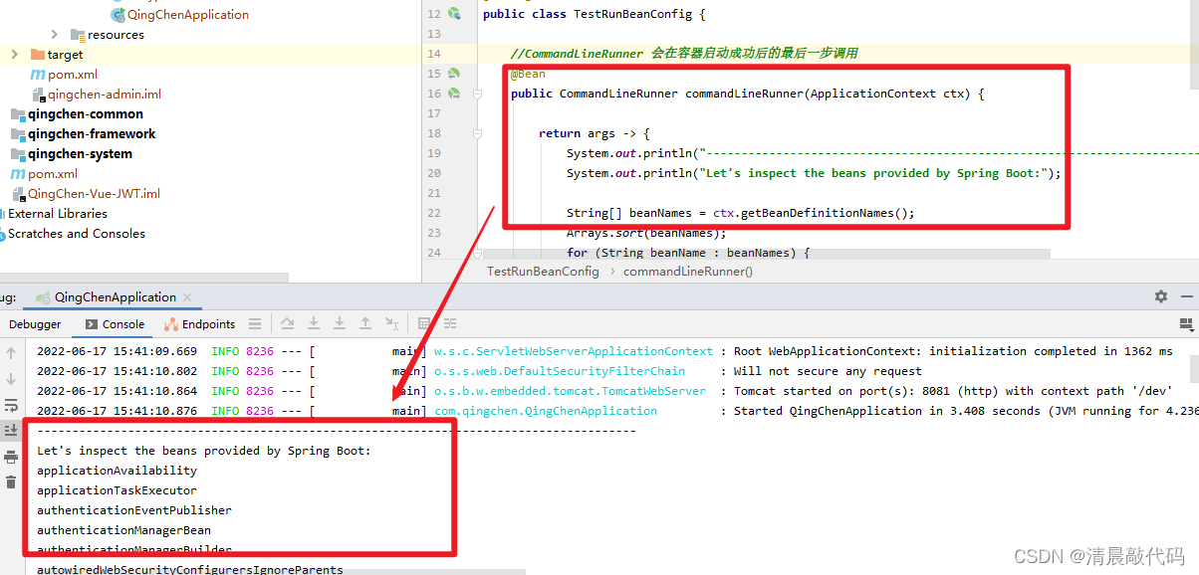Expand the target folder
1199x575 pixels.
[x=15, y=55]
